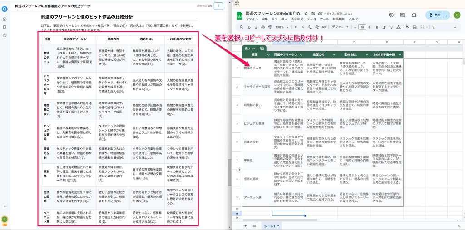Open Meet call options arrow
This screenshot has width=465, height=230.
tap(420, 15)
